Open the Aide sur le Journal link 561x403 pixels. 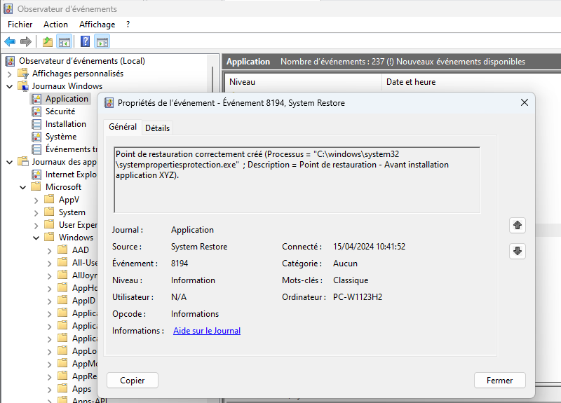coord(207,331)
